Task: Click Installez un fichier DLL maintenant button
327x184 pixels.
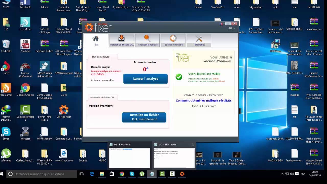Action: 144,117
